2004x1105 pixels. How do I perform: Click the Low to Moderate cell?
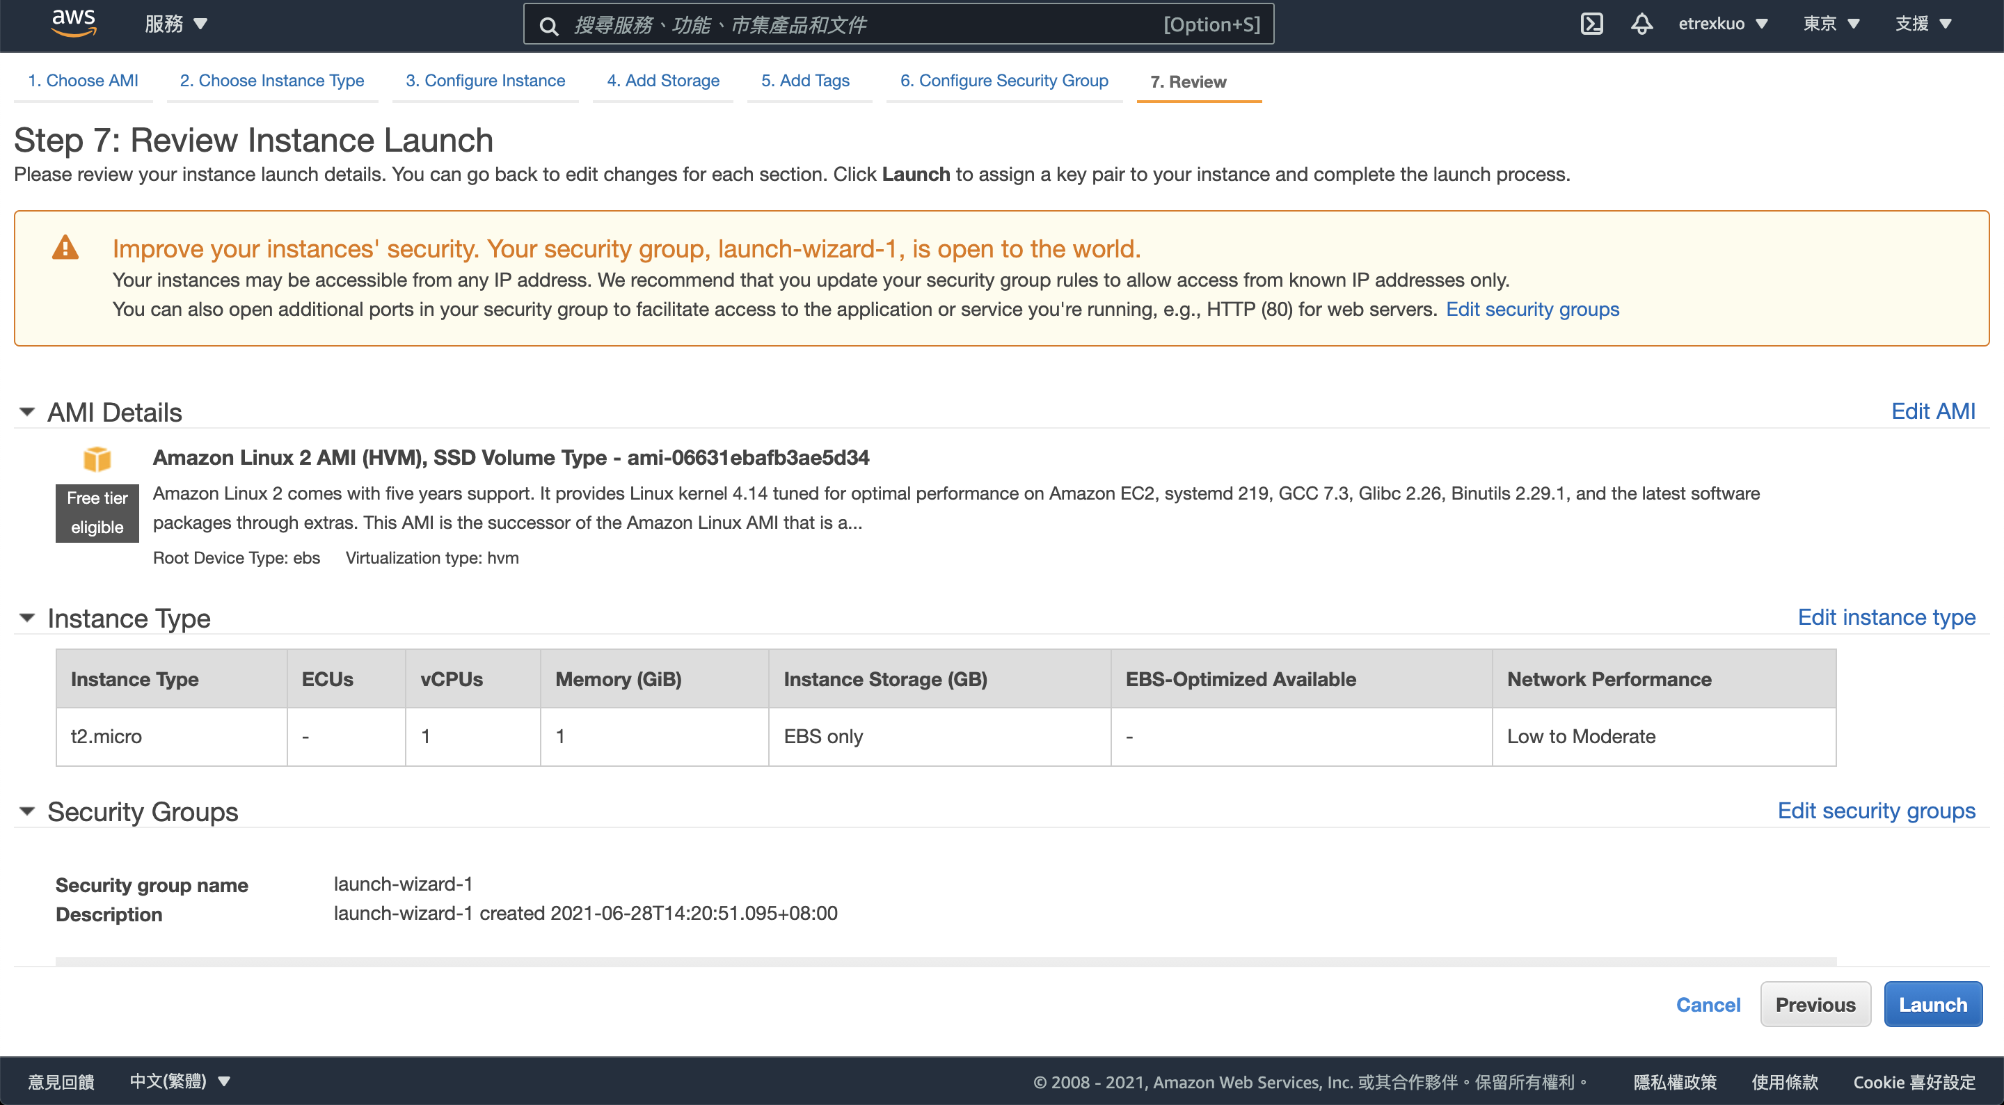pos(1664,736)
